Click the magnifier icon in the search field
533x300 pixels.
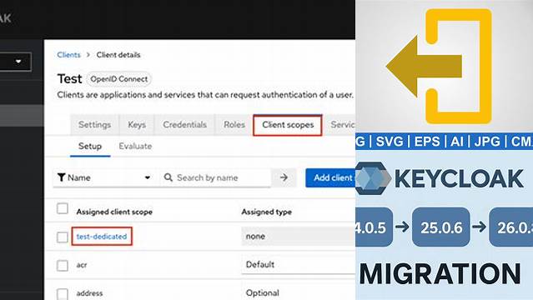tap(168, 177)
